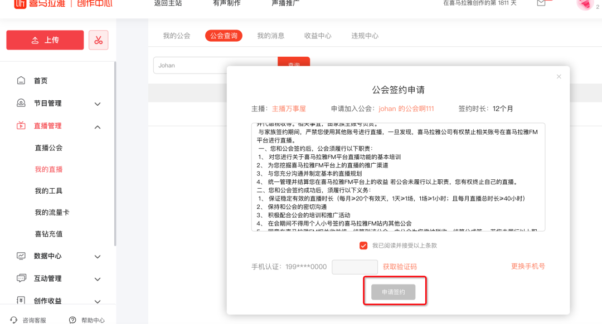Click the 公会签约申请 dialog title

tap(398, 90)
